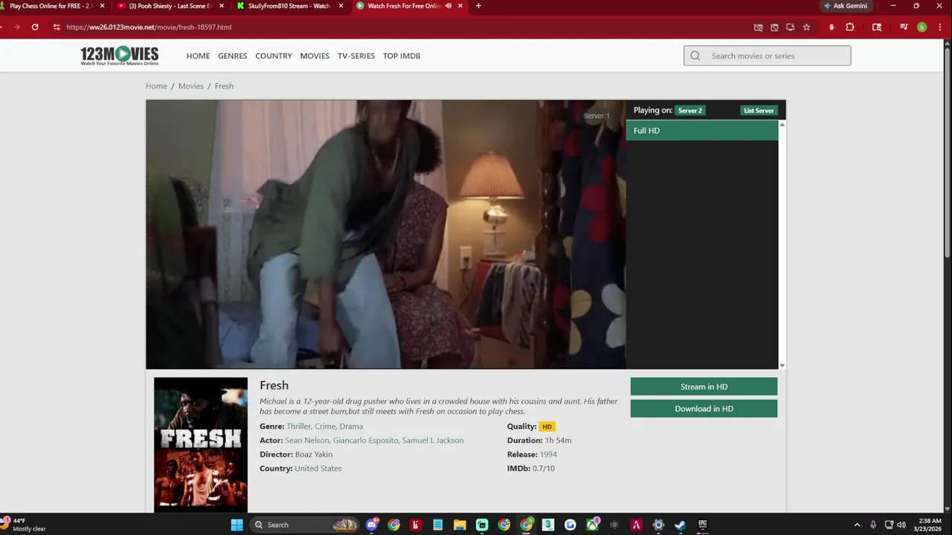Click the microphone icon in system tray

(x=873, y=525)
